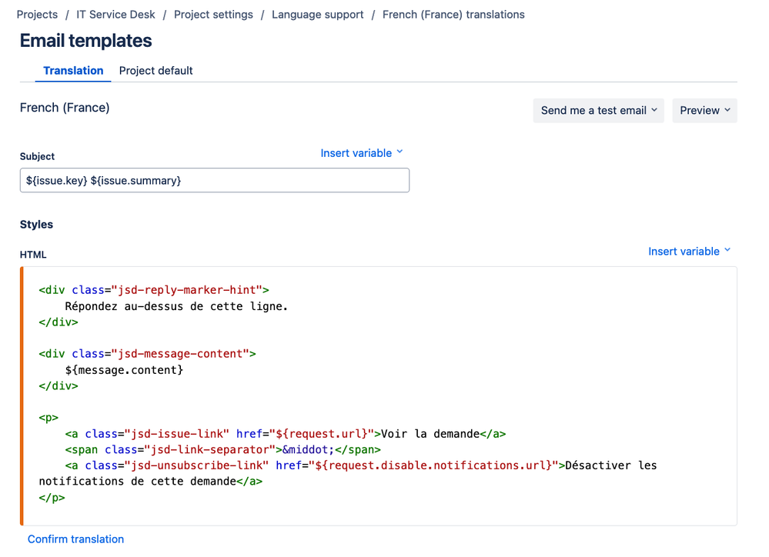The height and width of the screenshot is (557, 769).
Task: Click the notifications de cette demande line
Action: click(151, 482)
